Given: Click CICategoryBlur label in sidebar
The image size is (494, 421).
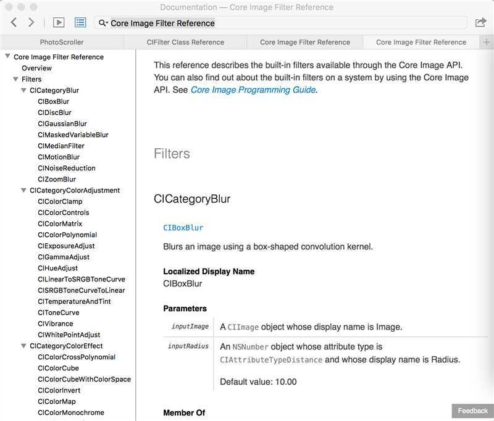Looking at the screenshot, I should point(54,90).
